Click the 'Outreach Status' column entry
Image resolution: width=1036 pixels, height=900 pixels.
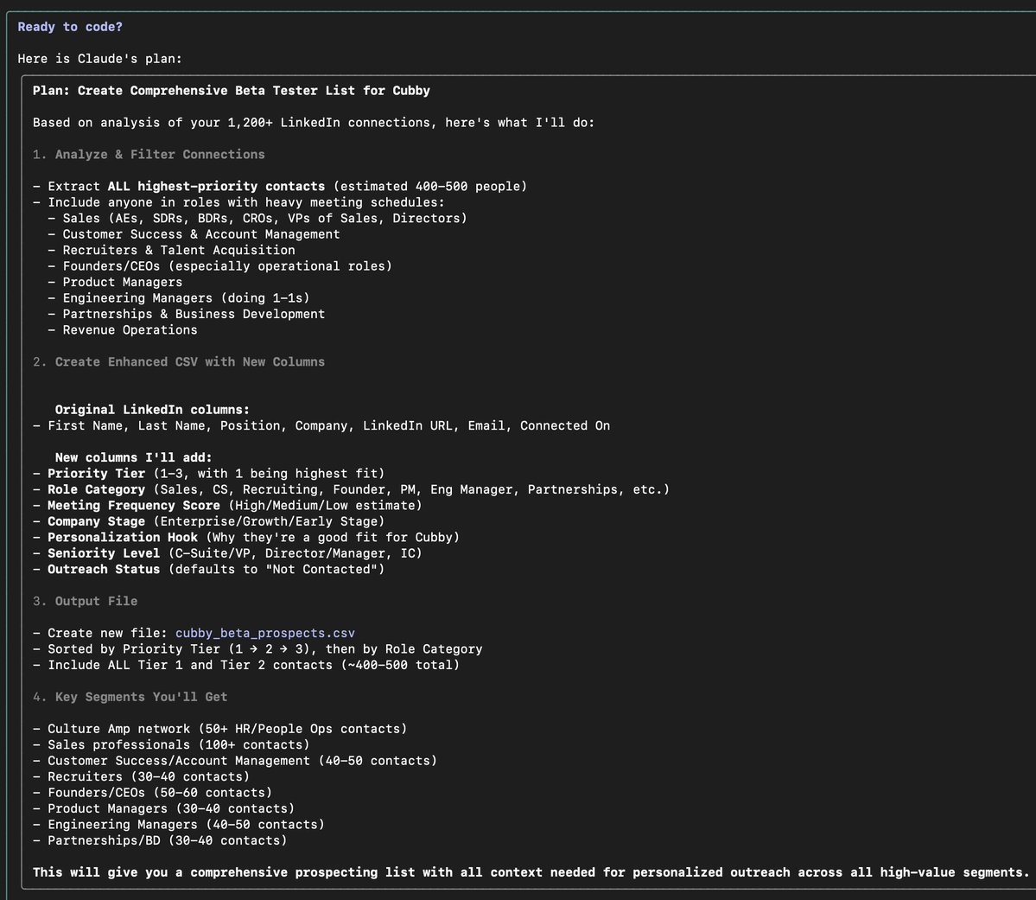pyautogui.click(x=209, y=570)
